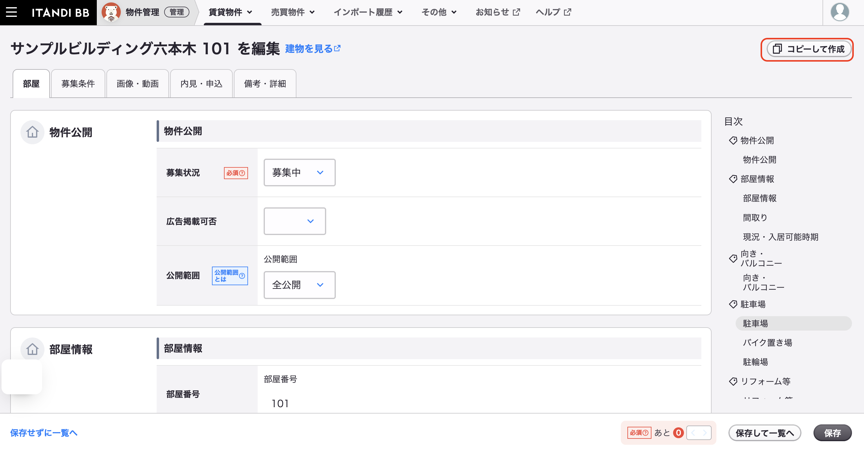Click the tag icon for 部屋情報 in 目次

coord(733,179)
